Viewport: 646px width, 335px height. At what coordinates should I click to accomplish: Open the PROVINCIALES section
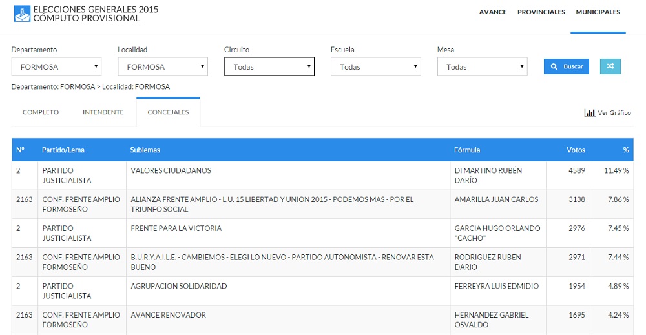tap(541, 12)
